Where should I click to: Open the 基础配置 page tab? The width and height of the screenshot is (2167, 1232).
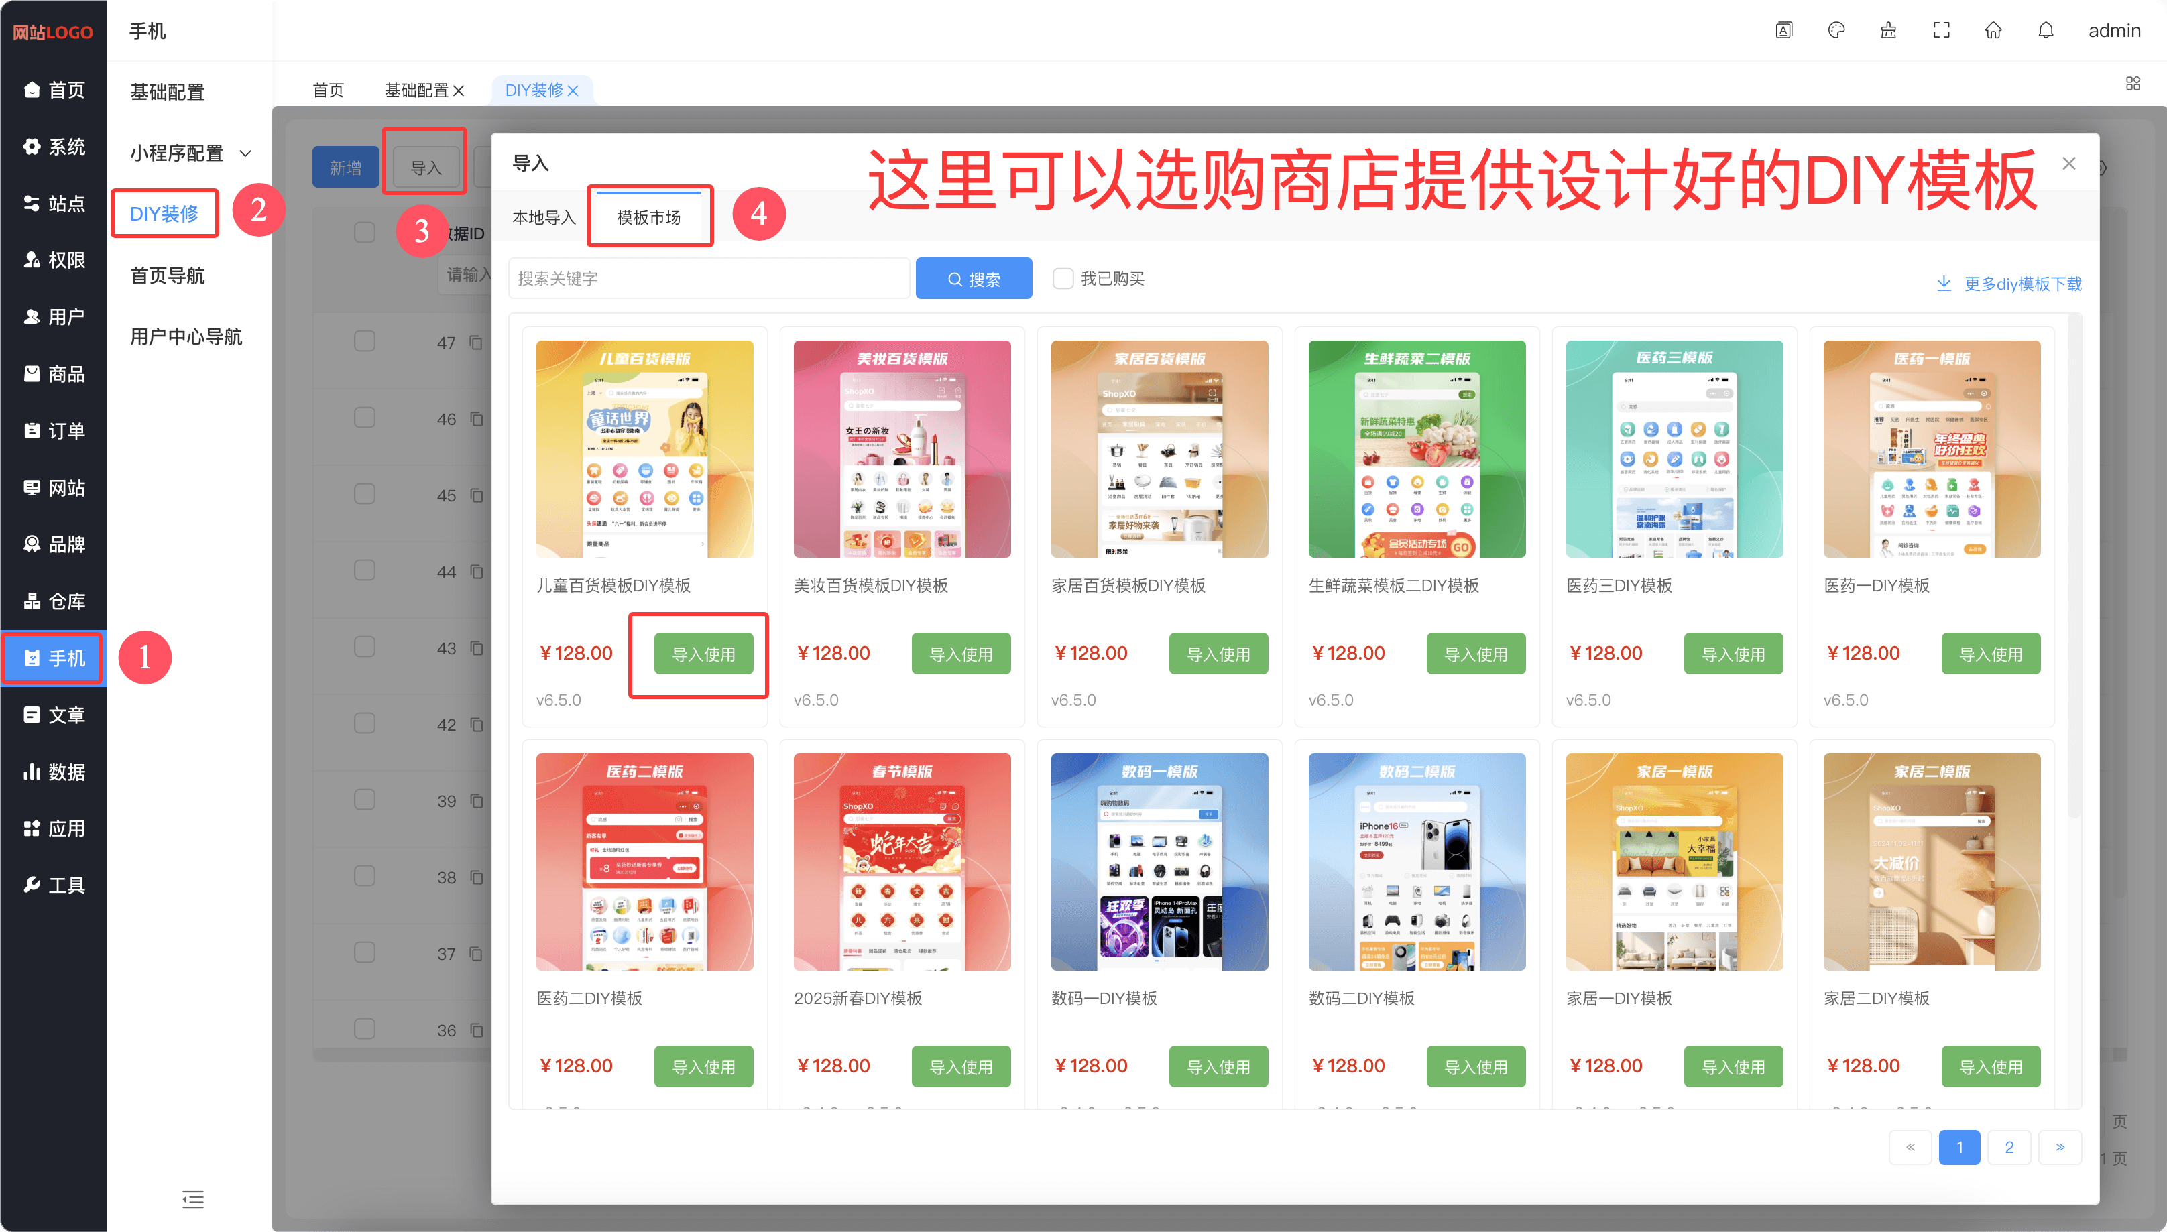click(416, 90)
